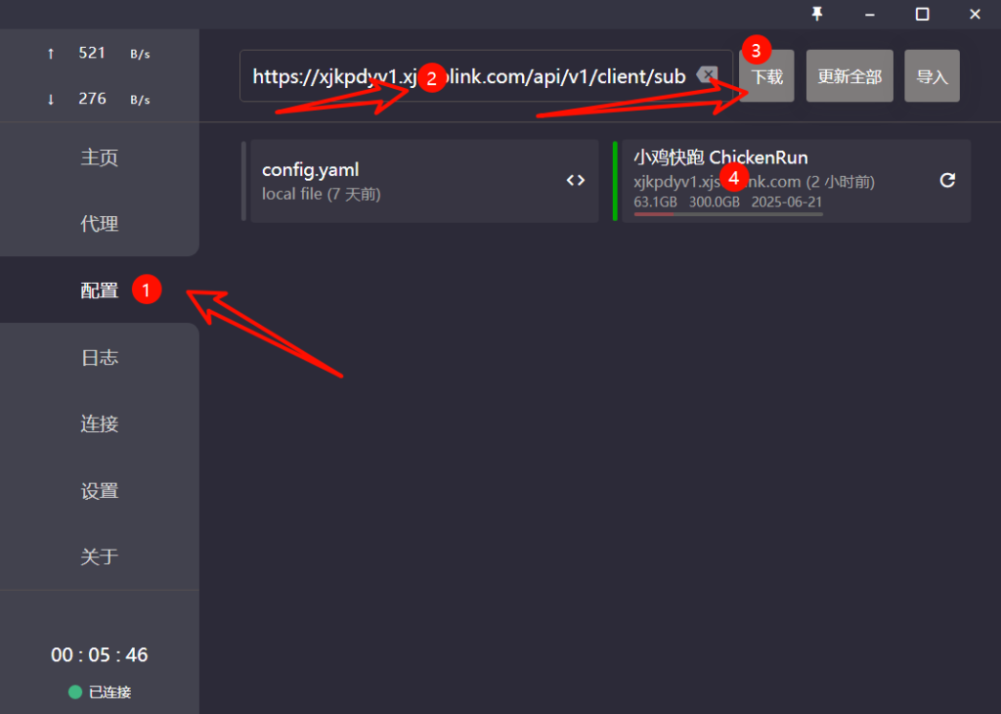Show the 关于 about page
This screenshot has height=714, width=1001.
99,557
